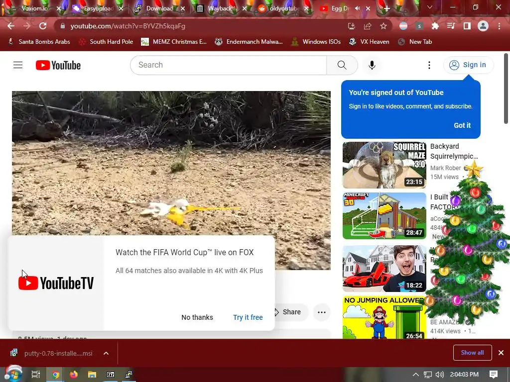Click the install/download icon in address bar
Viewport: 510px width, 382px height.
click(351, 26)
